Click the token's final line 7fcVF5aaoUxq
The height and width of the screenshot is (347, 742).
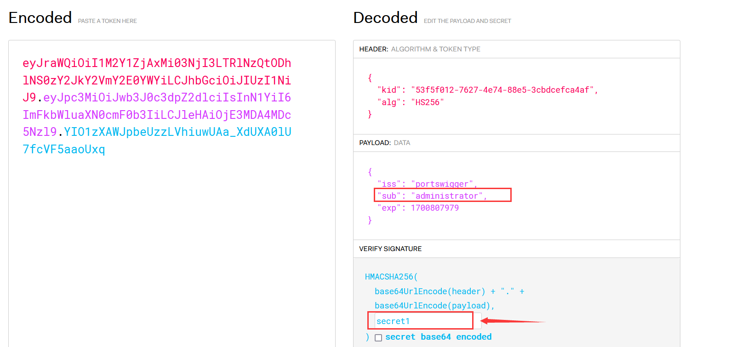click(64, 149)
